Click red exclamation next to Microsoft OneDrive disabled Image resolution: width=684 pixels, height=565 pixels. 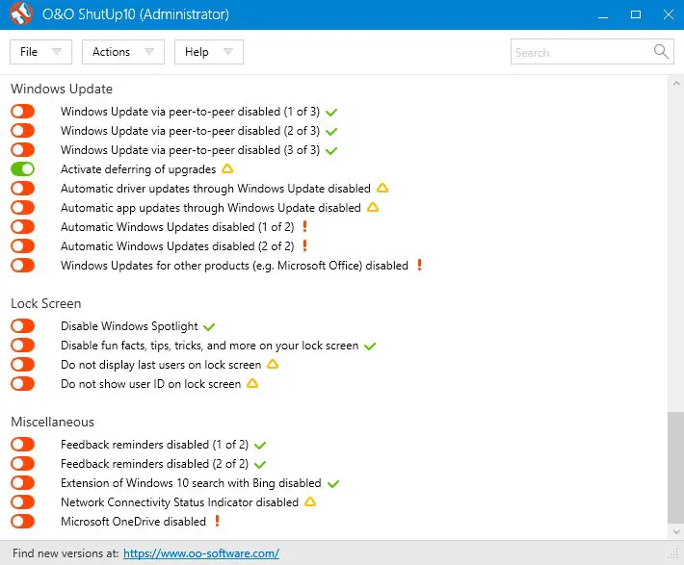(217, 521)
